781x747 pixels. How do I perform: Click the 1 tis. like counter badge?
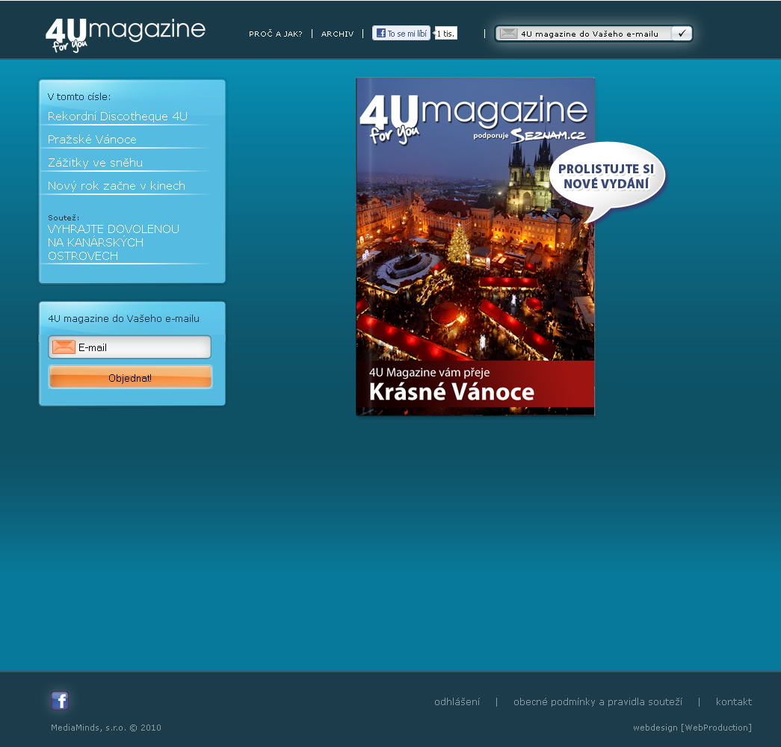[x=445, y=33]
